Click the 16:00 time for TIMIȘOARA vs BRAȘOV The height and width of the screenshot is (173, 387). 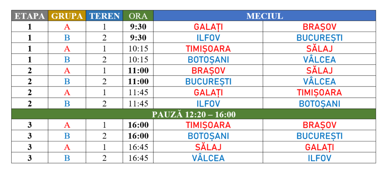138,125
